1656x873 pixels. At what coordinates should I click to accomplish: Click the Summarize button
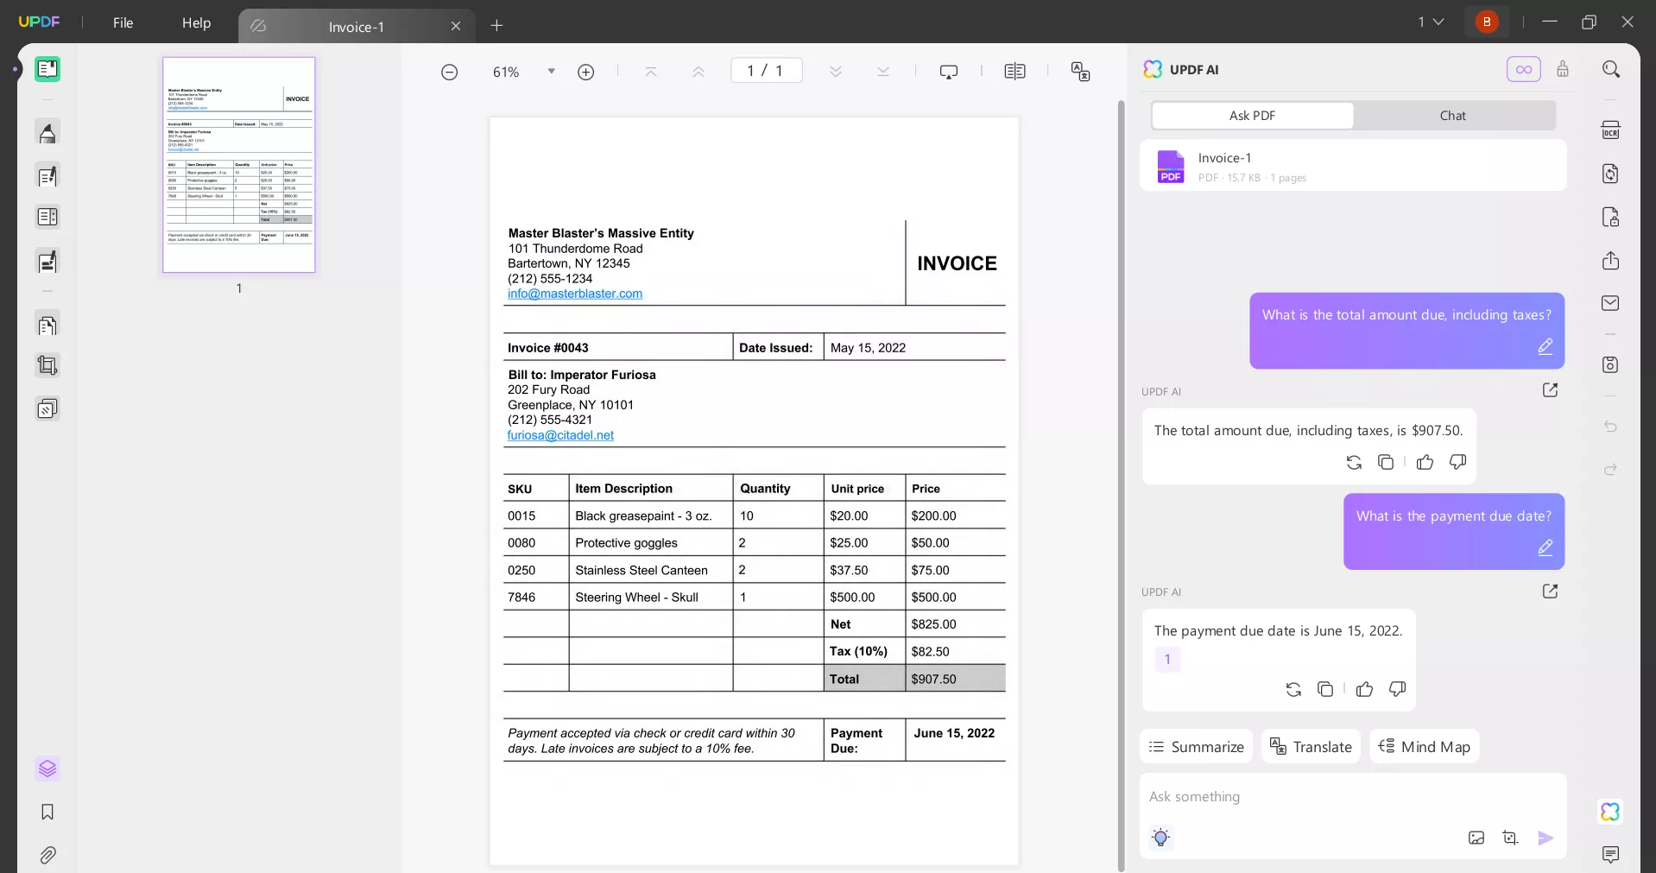(x=1196, y=747)
